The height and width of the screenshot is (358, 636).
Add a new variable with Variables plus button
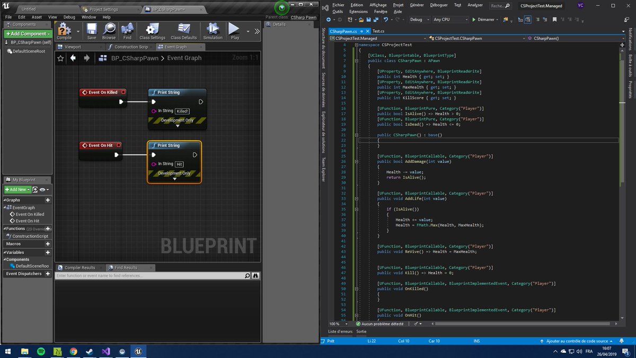[x=48, y=252]
